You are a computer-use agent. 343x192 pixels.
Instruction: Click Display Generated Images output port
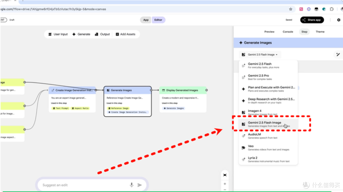coord(206,90)
